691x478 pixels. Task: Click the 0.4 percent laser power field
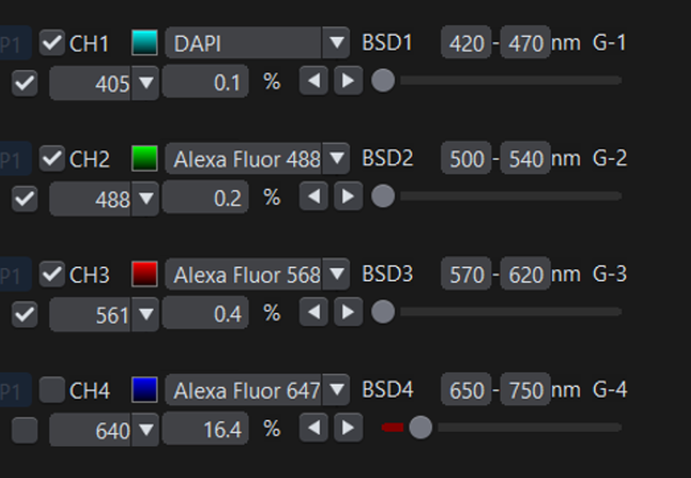tap(205, 314)
